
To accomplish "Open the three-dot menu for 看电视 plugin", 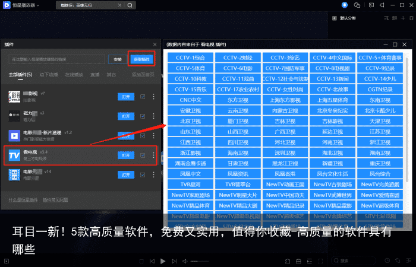I will click(x=153, y=155).
